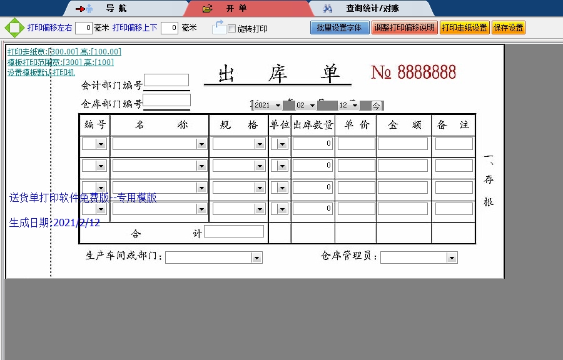The image size is (563, 360).
Task: Click the 打印偏移左右 value field
Action: [x=82, y=27]
